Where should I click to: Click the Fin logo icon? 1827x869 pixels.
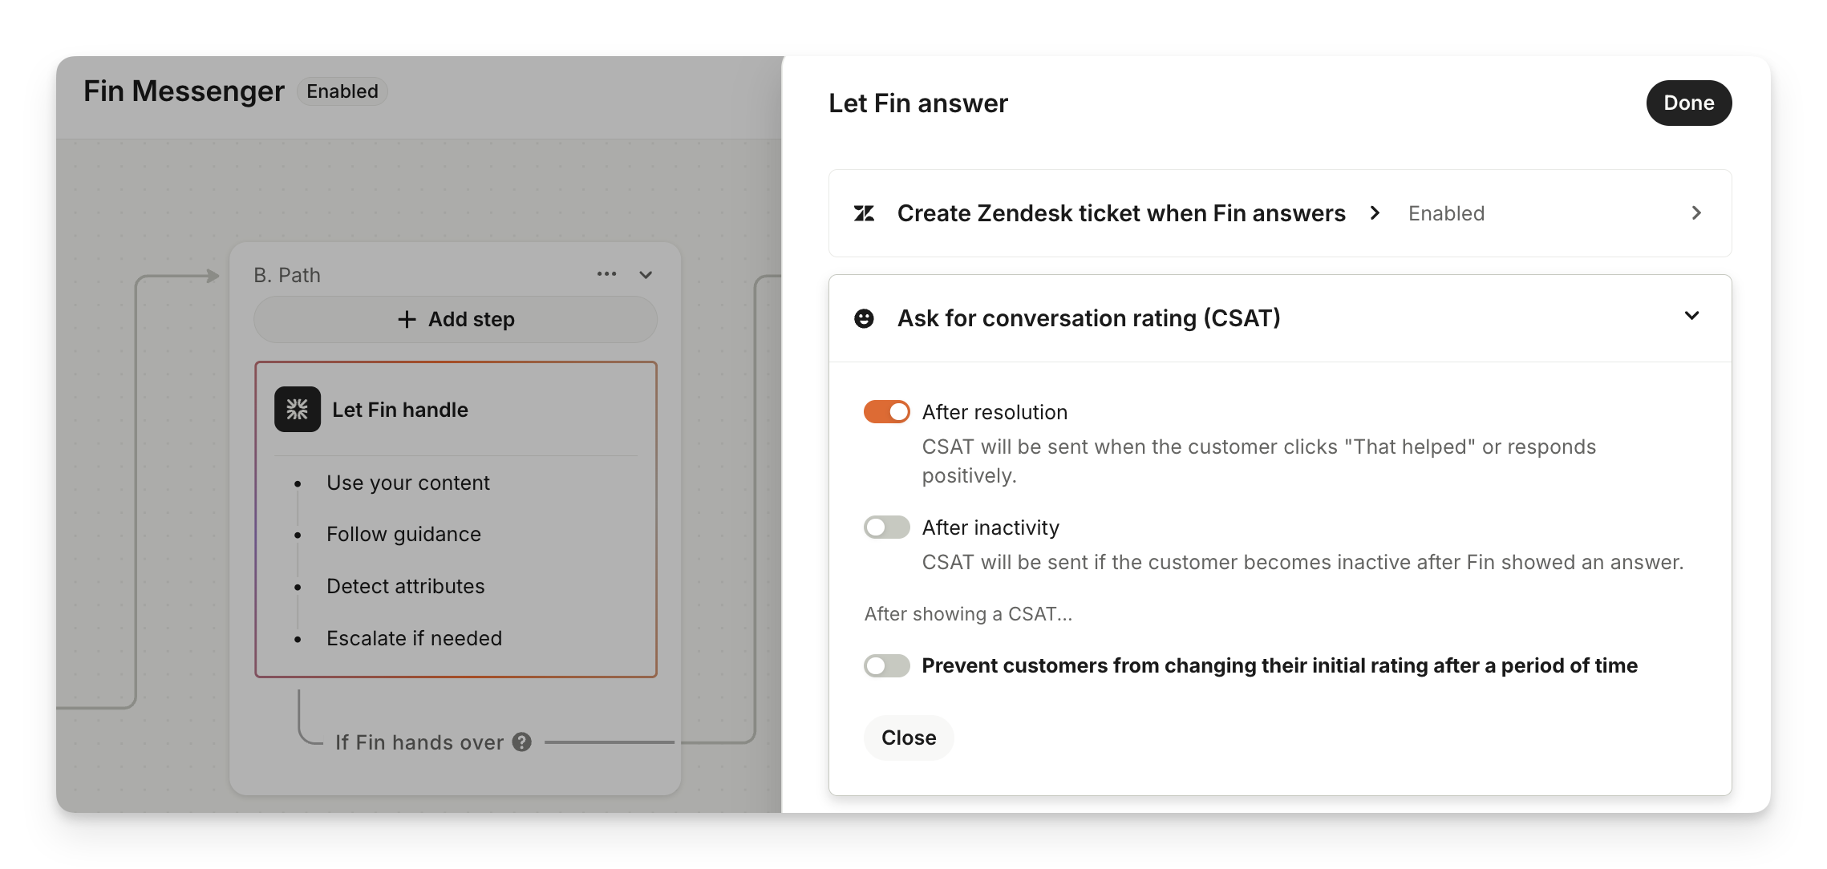coord(298,410)
